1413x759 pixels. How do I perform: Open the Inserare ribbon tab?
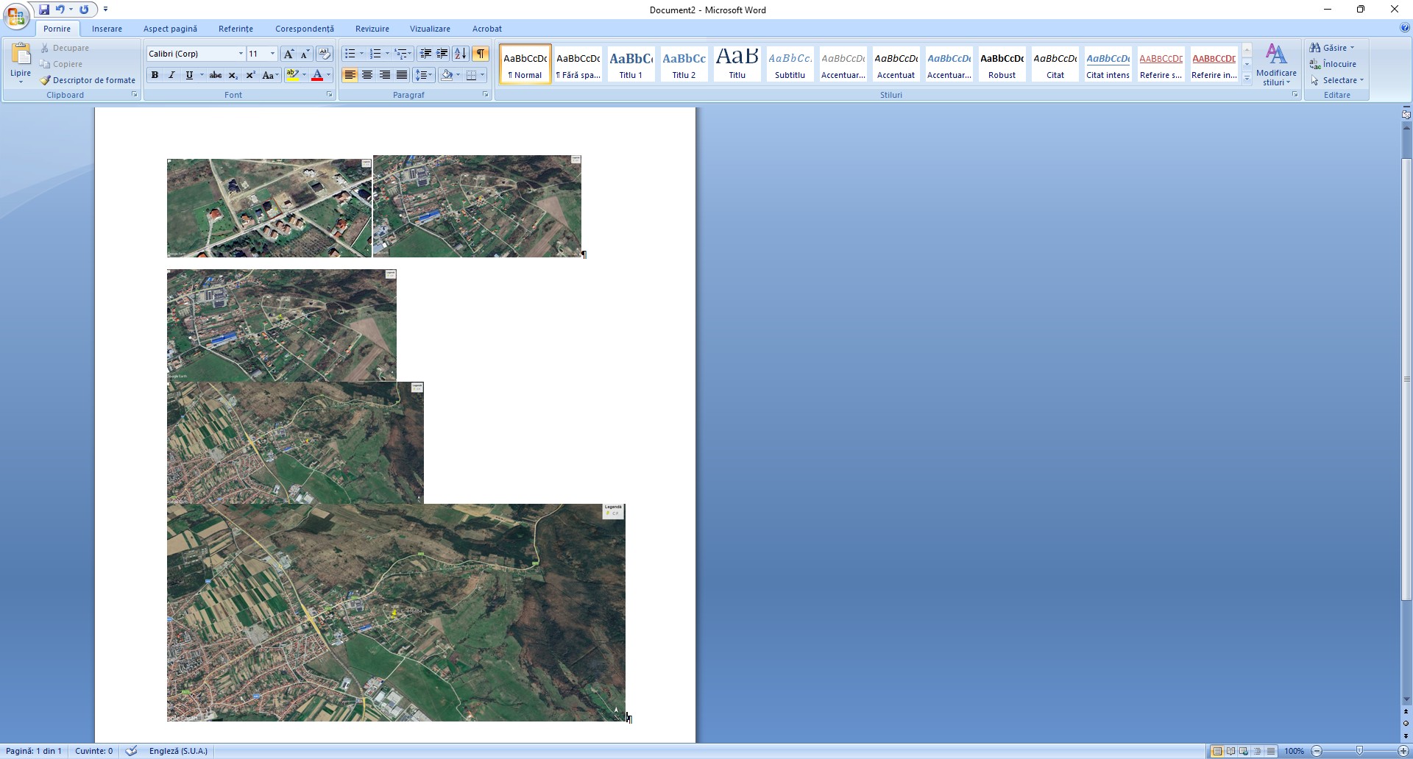pos(107,29)
